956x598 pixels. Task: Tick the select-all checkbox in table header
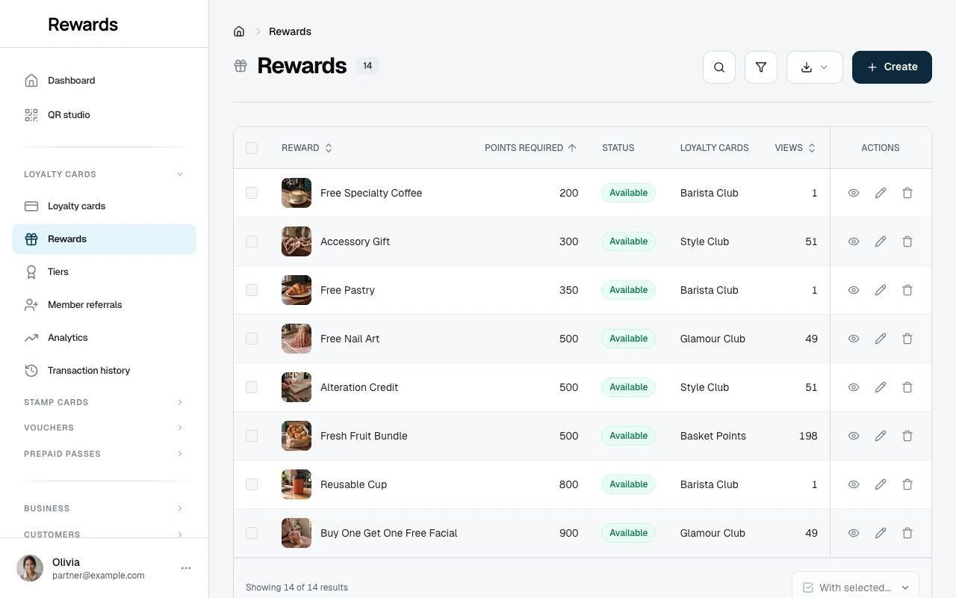pyautogui.click(x=252, y=148)
